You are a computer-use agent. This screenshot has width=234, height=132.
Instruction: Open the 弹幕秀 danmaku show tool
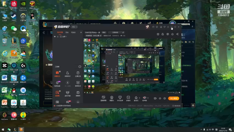(x=78, y=94)
